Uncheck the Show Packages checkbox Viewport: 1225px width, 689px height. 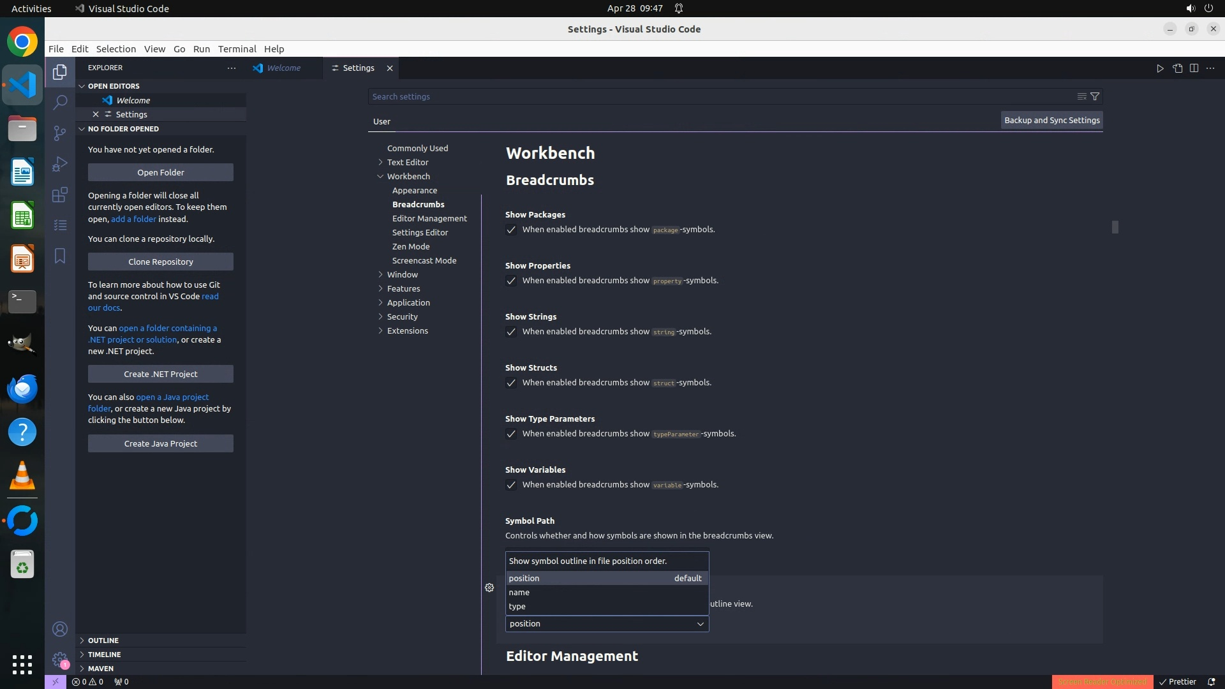tap(511, 230)
